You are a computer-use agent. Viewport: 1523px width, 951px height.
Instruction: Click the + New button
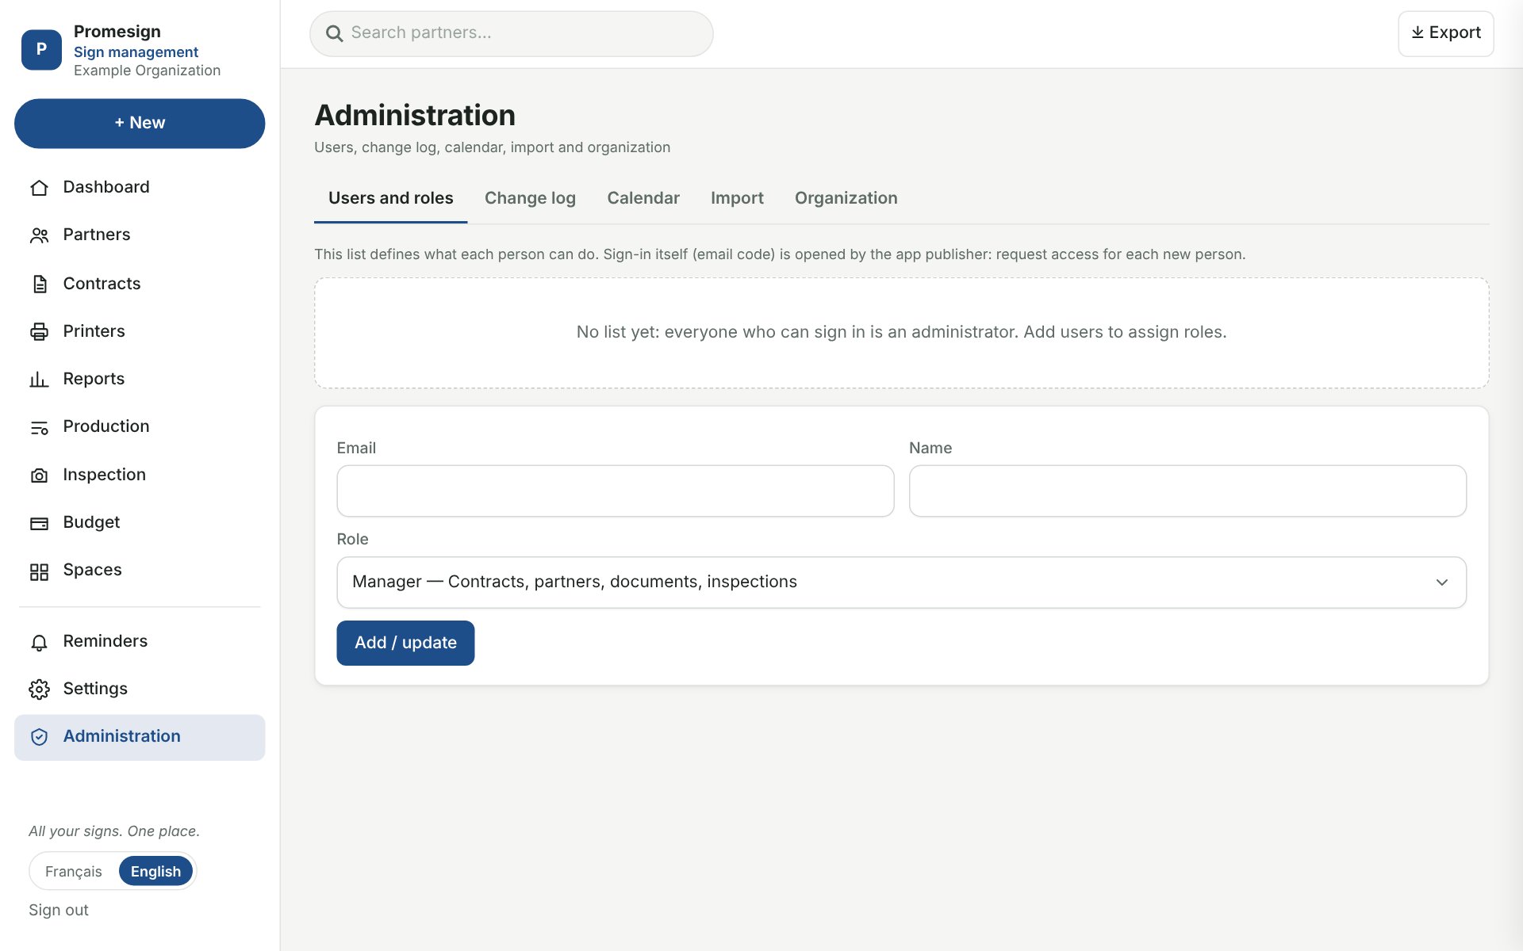click(x=140, y=124)
